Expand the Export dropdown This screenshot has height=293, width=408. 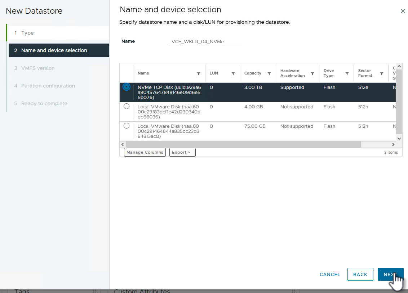coord(182,152)
